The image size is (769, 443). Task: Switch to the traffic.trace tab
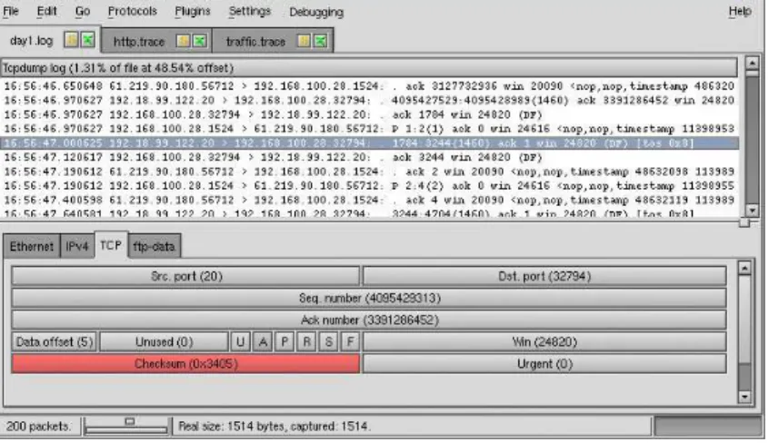click(255, 42)
